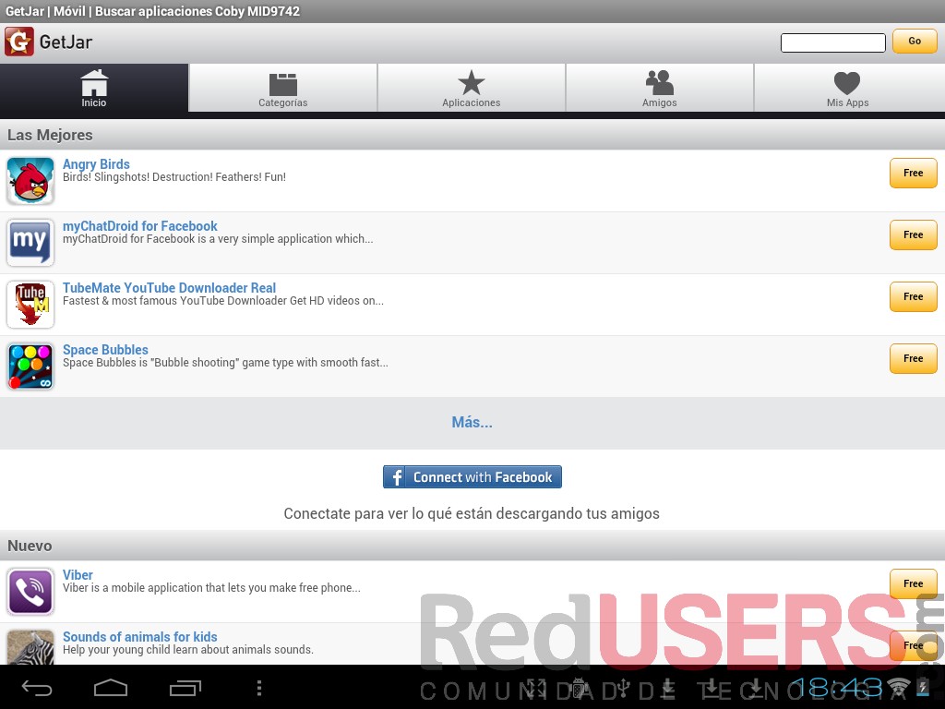Go to the Amigos tab
The width and height of the screenshot is (945, 709).
[x=659, y=88]
